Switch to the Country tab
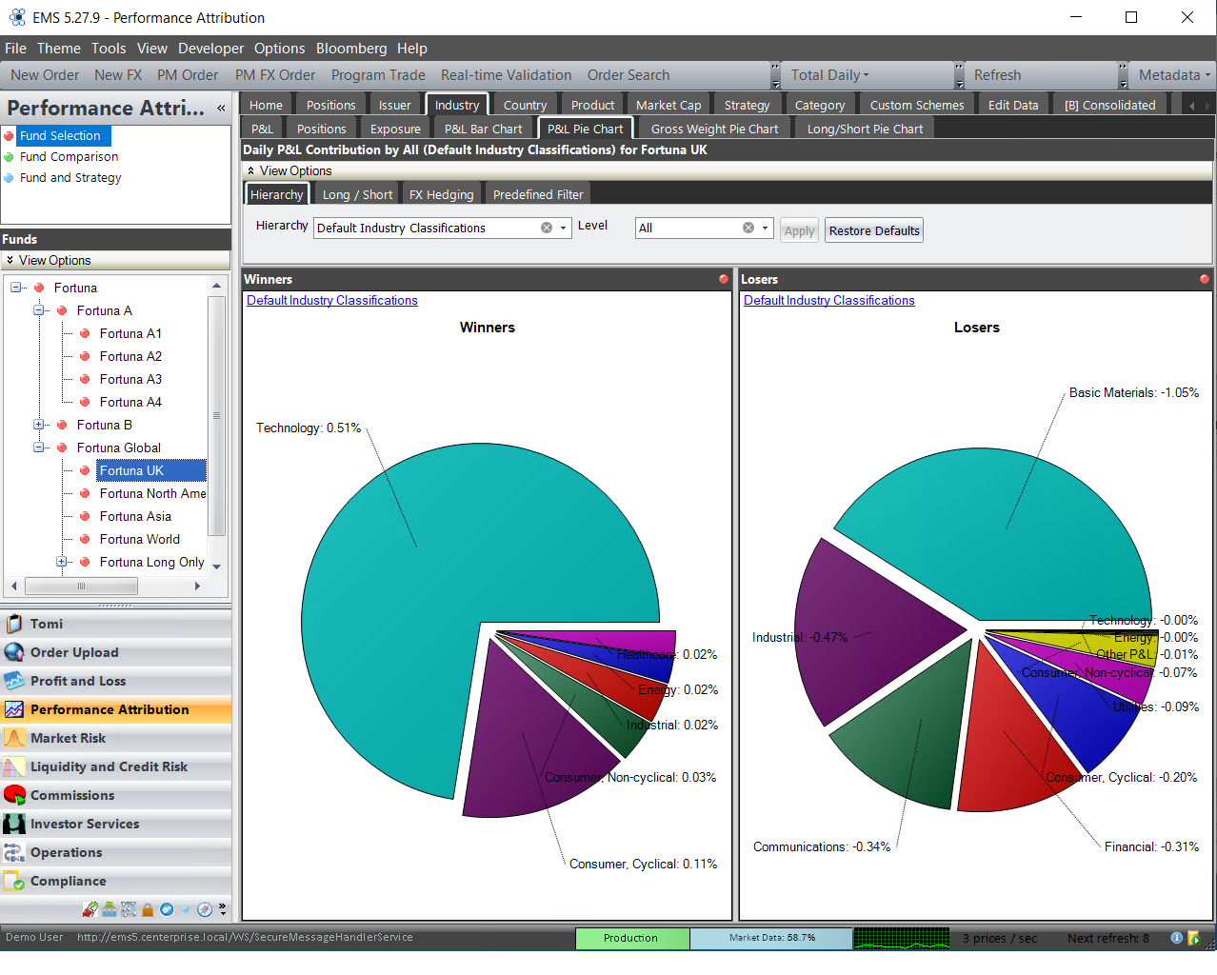This screenshot has width=1217, height=975. click(525, 106)
